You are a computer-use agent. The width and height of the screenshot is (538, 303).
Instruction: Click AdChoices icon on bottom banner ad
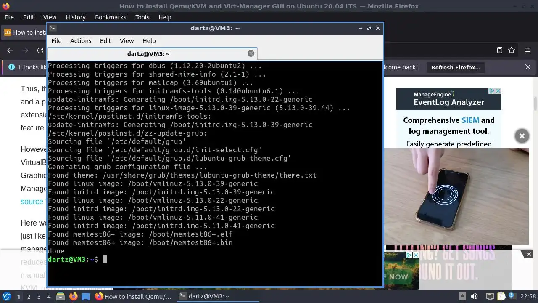tap(409, 255)
